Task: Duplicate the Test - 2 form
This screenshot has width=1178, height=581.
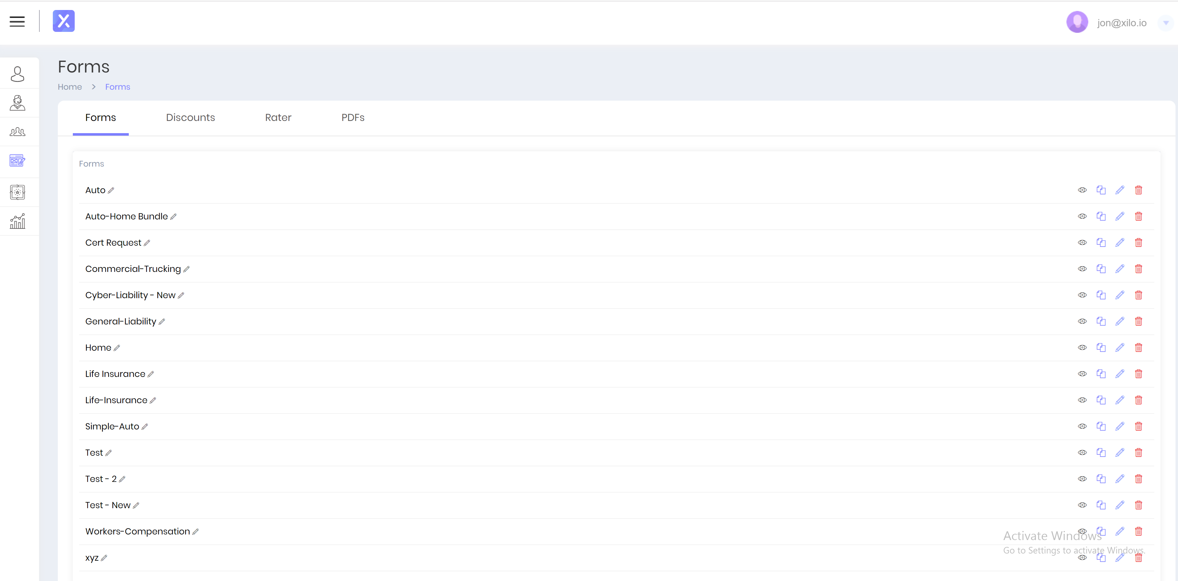Action: [1101, 478]
